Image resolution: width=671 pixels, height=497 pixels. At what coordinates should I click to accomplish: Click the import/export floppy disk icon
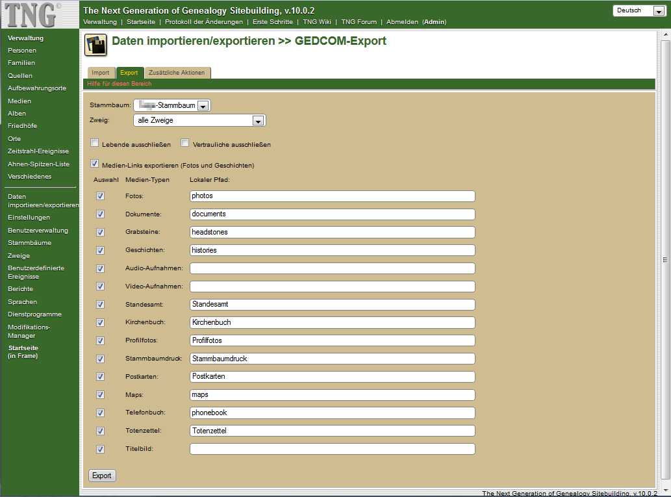click(96, 46)
